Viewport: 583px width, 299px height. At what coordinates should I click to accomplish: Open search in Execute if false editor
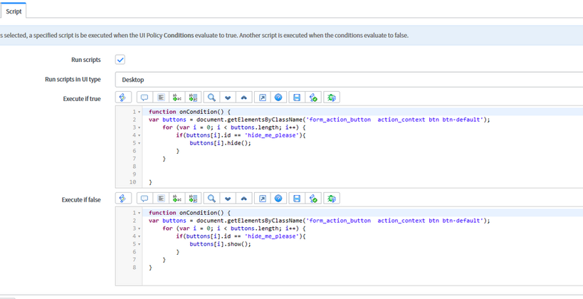click(x=211, y=198)
